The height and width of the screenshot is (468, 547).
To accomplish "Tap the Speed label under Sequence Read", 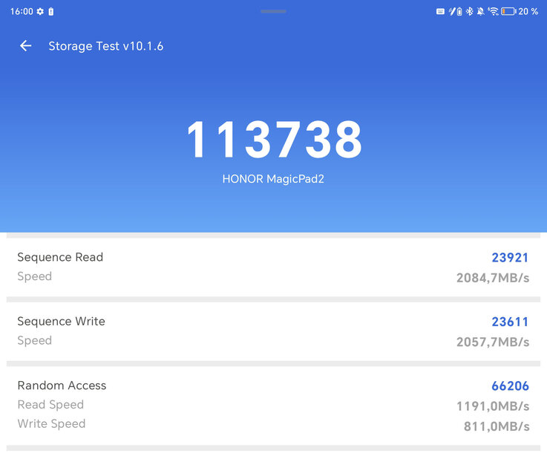I will point(35,276).
